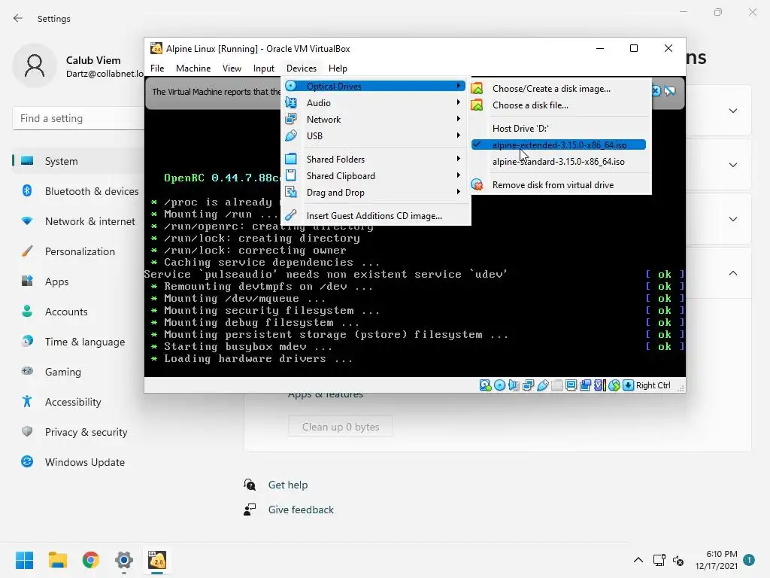Viewport: 770px width, 578px height.
Task: Expand the Shared Folders submenu
Action: (459, 159)
